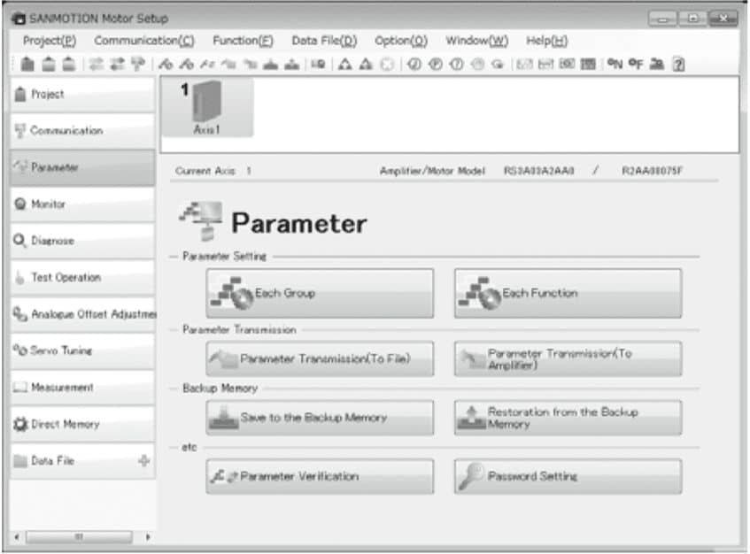Click the circled J toolbar icon
This screenshot has height=554, width=750.
click(414, 64)
